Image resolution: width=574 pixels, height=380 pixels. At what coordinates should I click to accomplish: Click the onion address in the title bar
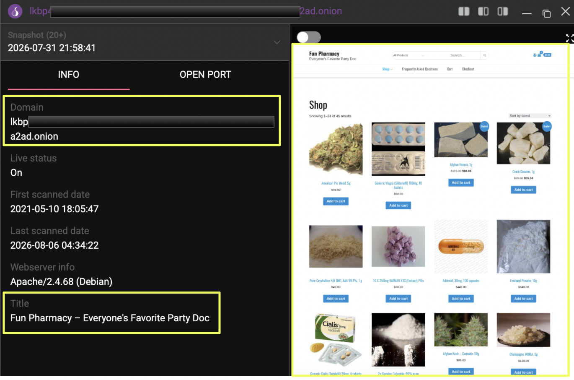point(186,11)
